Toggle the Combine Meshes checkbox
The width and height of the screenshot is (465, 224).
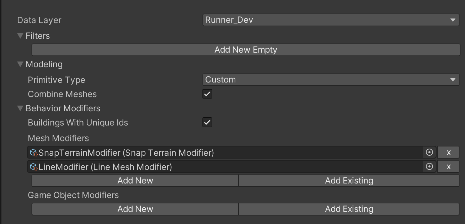(x=207, y=94)
